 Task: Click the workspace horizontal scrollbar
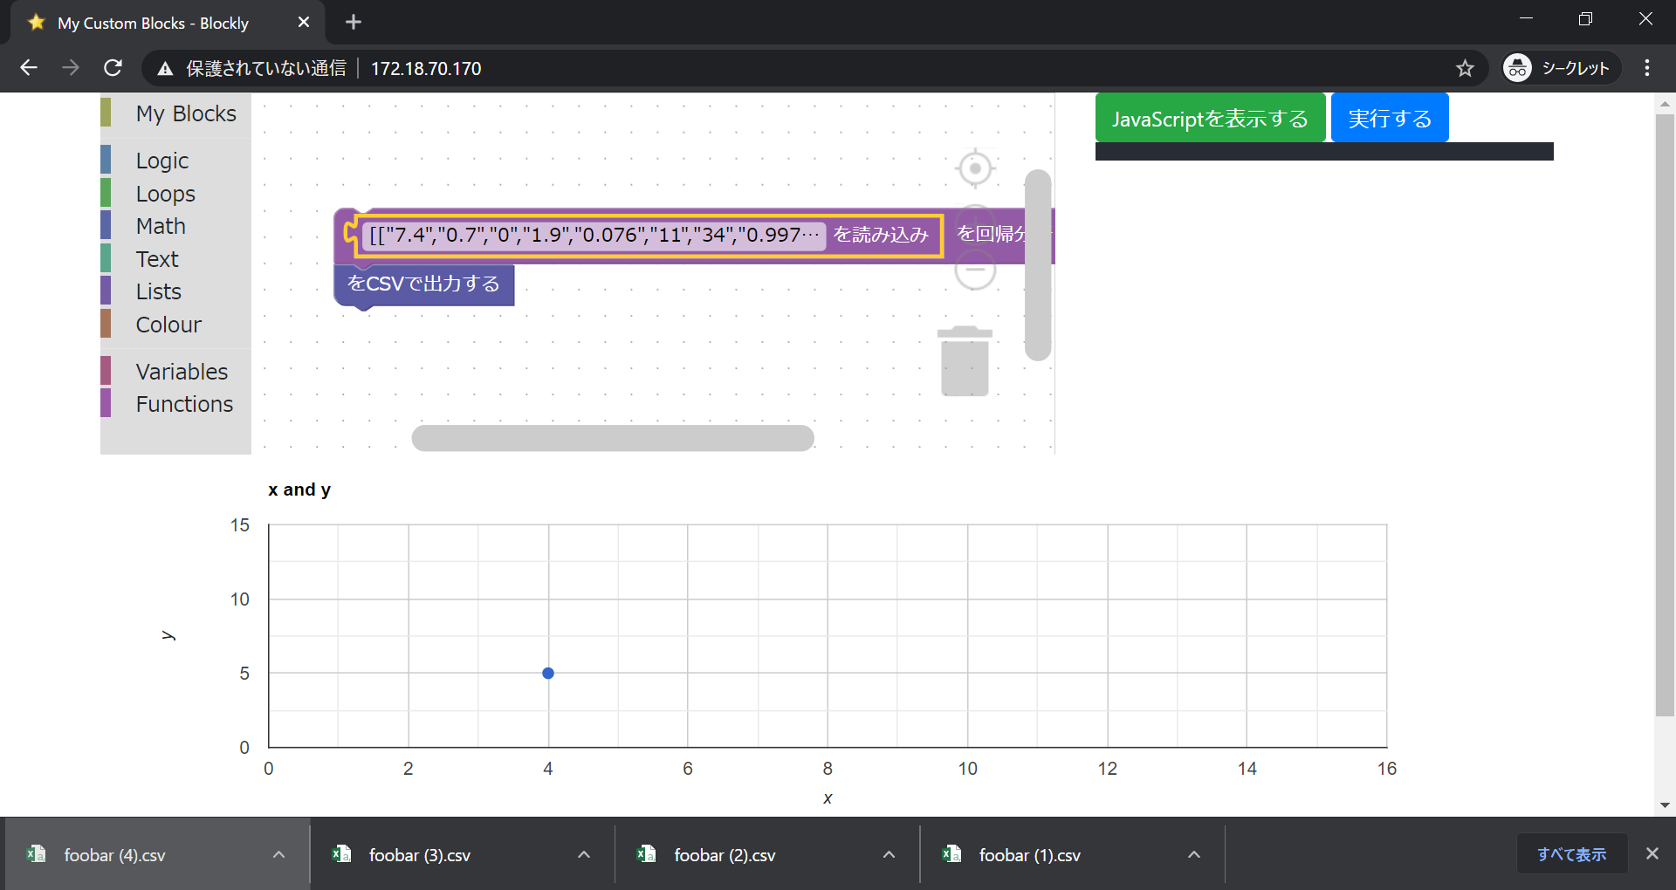613,438
